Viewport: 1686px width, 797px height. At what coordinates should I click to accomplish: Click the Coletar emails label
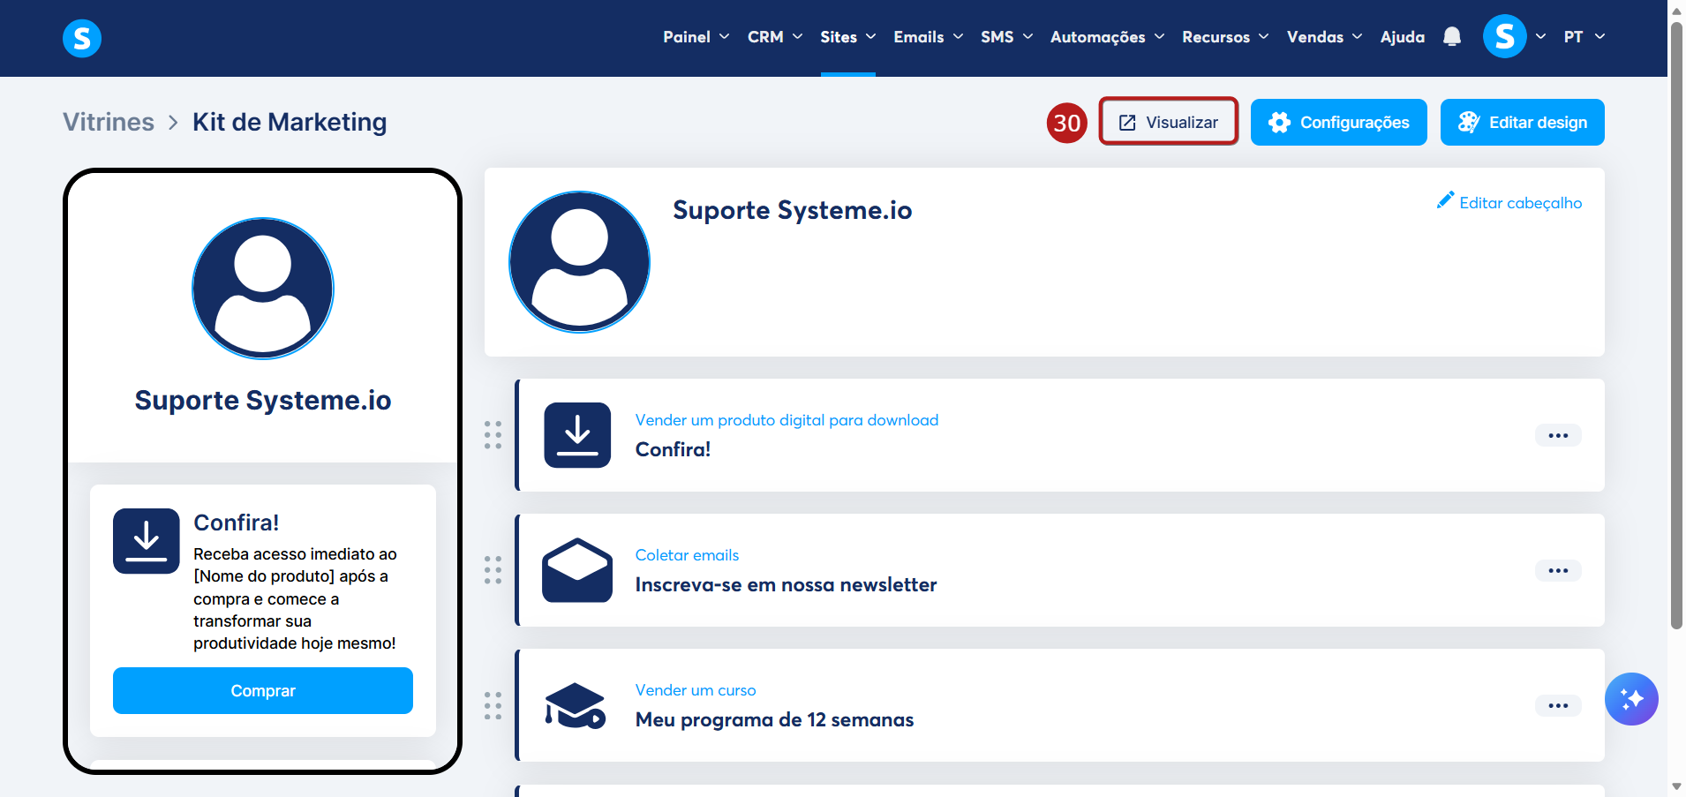click(687, 555)
